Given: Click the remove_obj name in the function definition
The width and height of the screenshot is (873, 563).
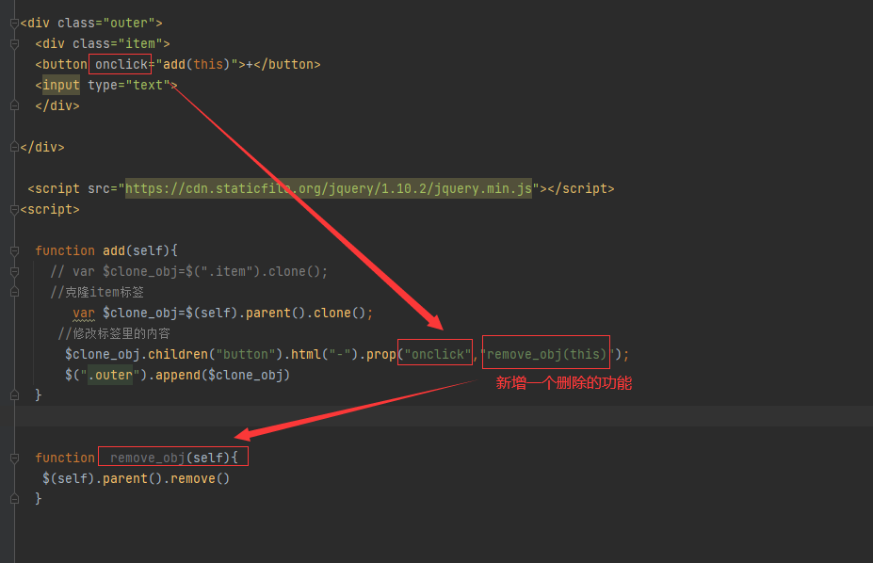Looking at the screenshot, I should click(148, 458).
